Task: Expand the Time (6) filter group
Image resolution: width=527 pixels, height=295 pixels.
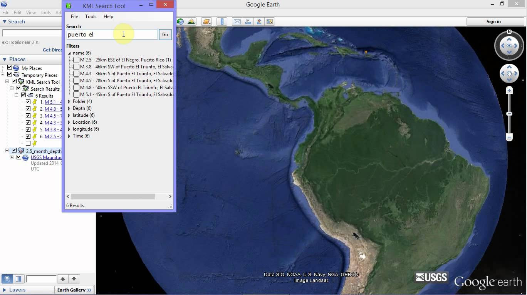Action: 69,136
